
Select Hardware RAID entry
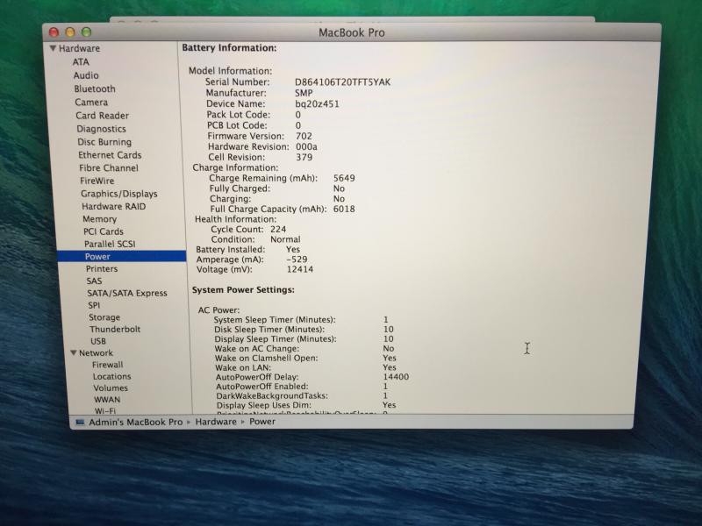coord(114,206)
